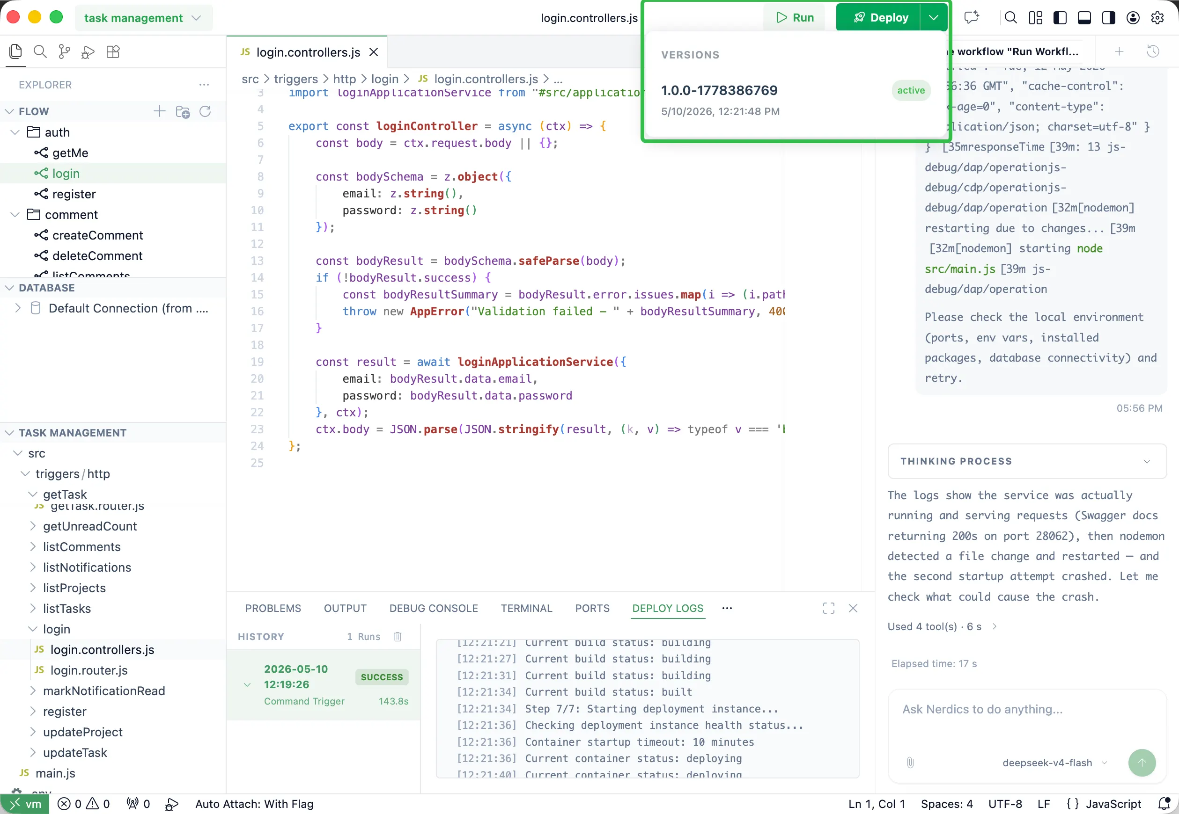
Task: Select the register flow item
Action: pyautogui.click(x=113, y=194)
